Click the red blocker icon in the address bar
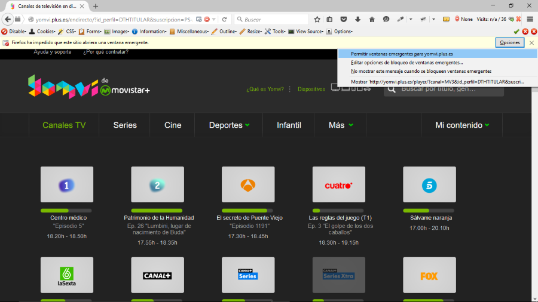 [x=207, y=20]
